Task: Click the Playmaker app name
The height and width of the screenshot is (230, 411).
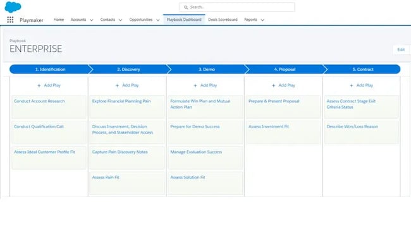Action: coord(32,20)
